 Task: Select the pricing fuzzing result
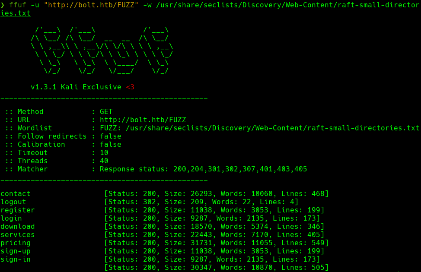[16, 243]
